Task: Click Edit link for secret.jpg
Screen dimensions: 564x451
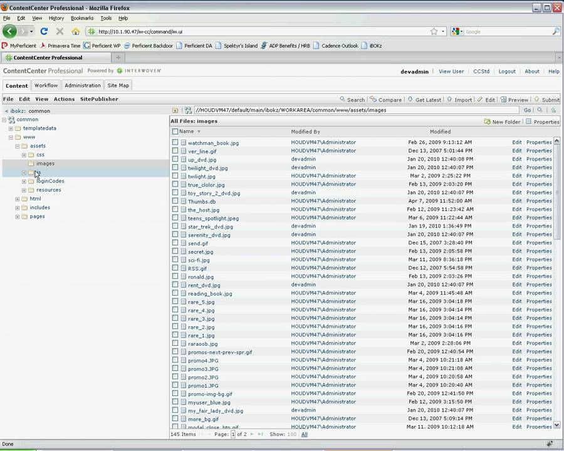Action: [x=517, y=251]
